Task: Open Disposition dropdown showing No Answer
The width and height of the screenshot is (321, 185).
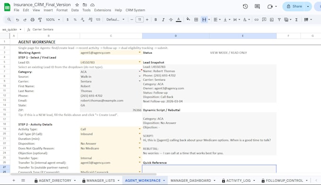Action: coord(140,143)
